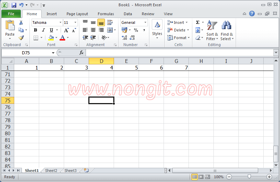This screenshot has height=182, width=280.
Task: Click the Save icon in quick access toolbar
Action: point(14,5)
